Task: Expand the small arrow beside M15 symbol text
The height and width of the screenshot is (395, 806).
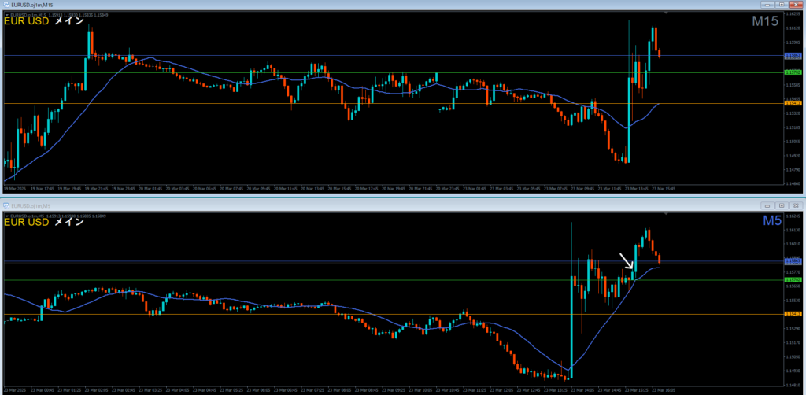Action: (7, 14)
